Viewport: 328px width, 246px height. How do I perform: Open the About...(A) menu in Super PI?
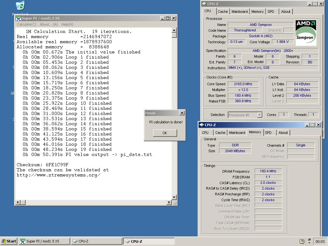pyautogui.click(x=49, y=24)
